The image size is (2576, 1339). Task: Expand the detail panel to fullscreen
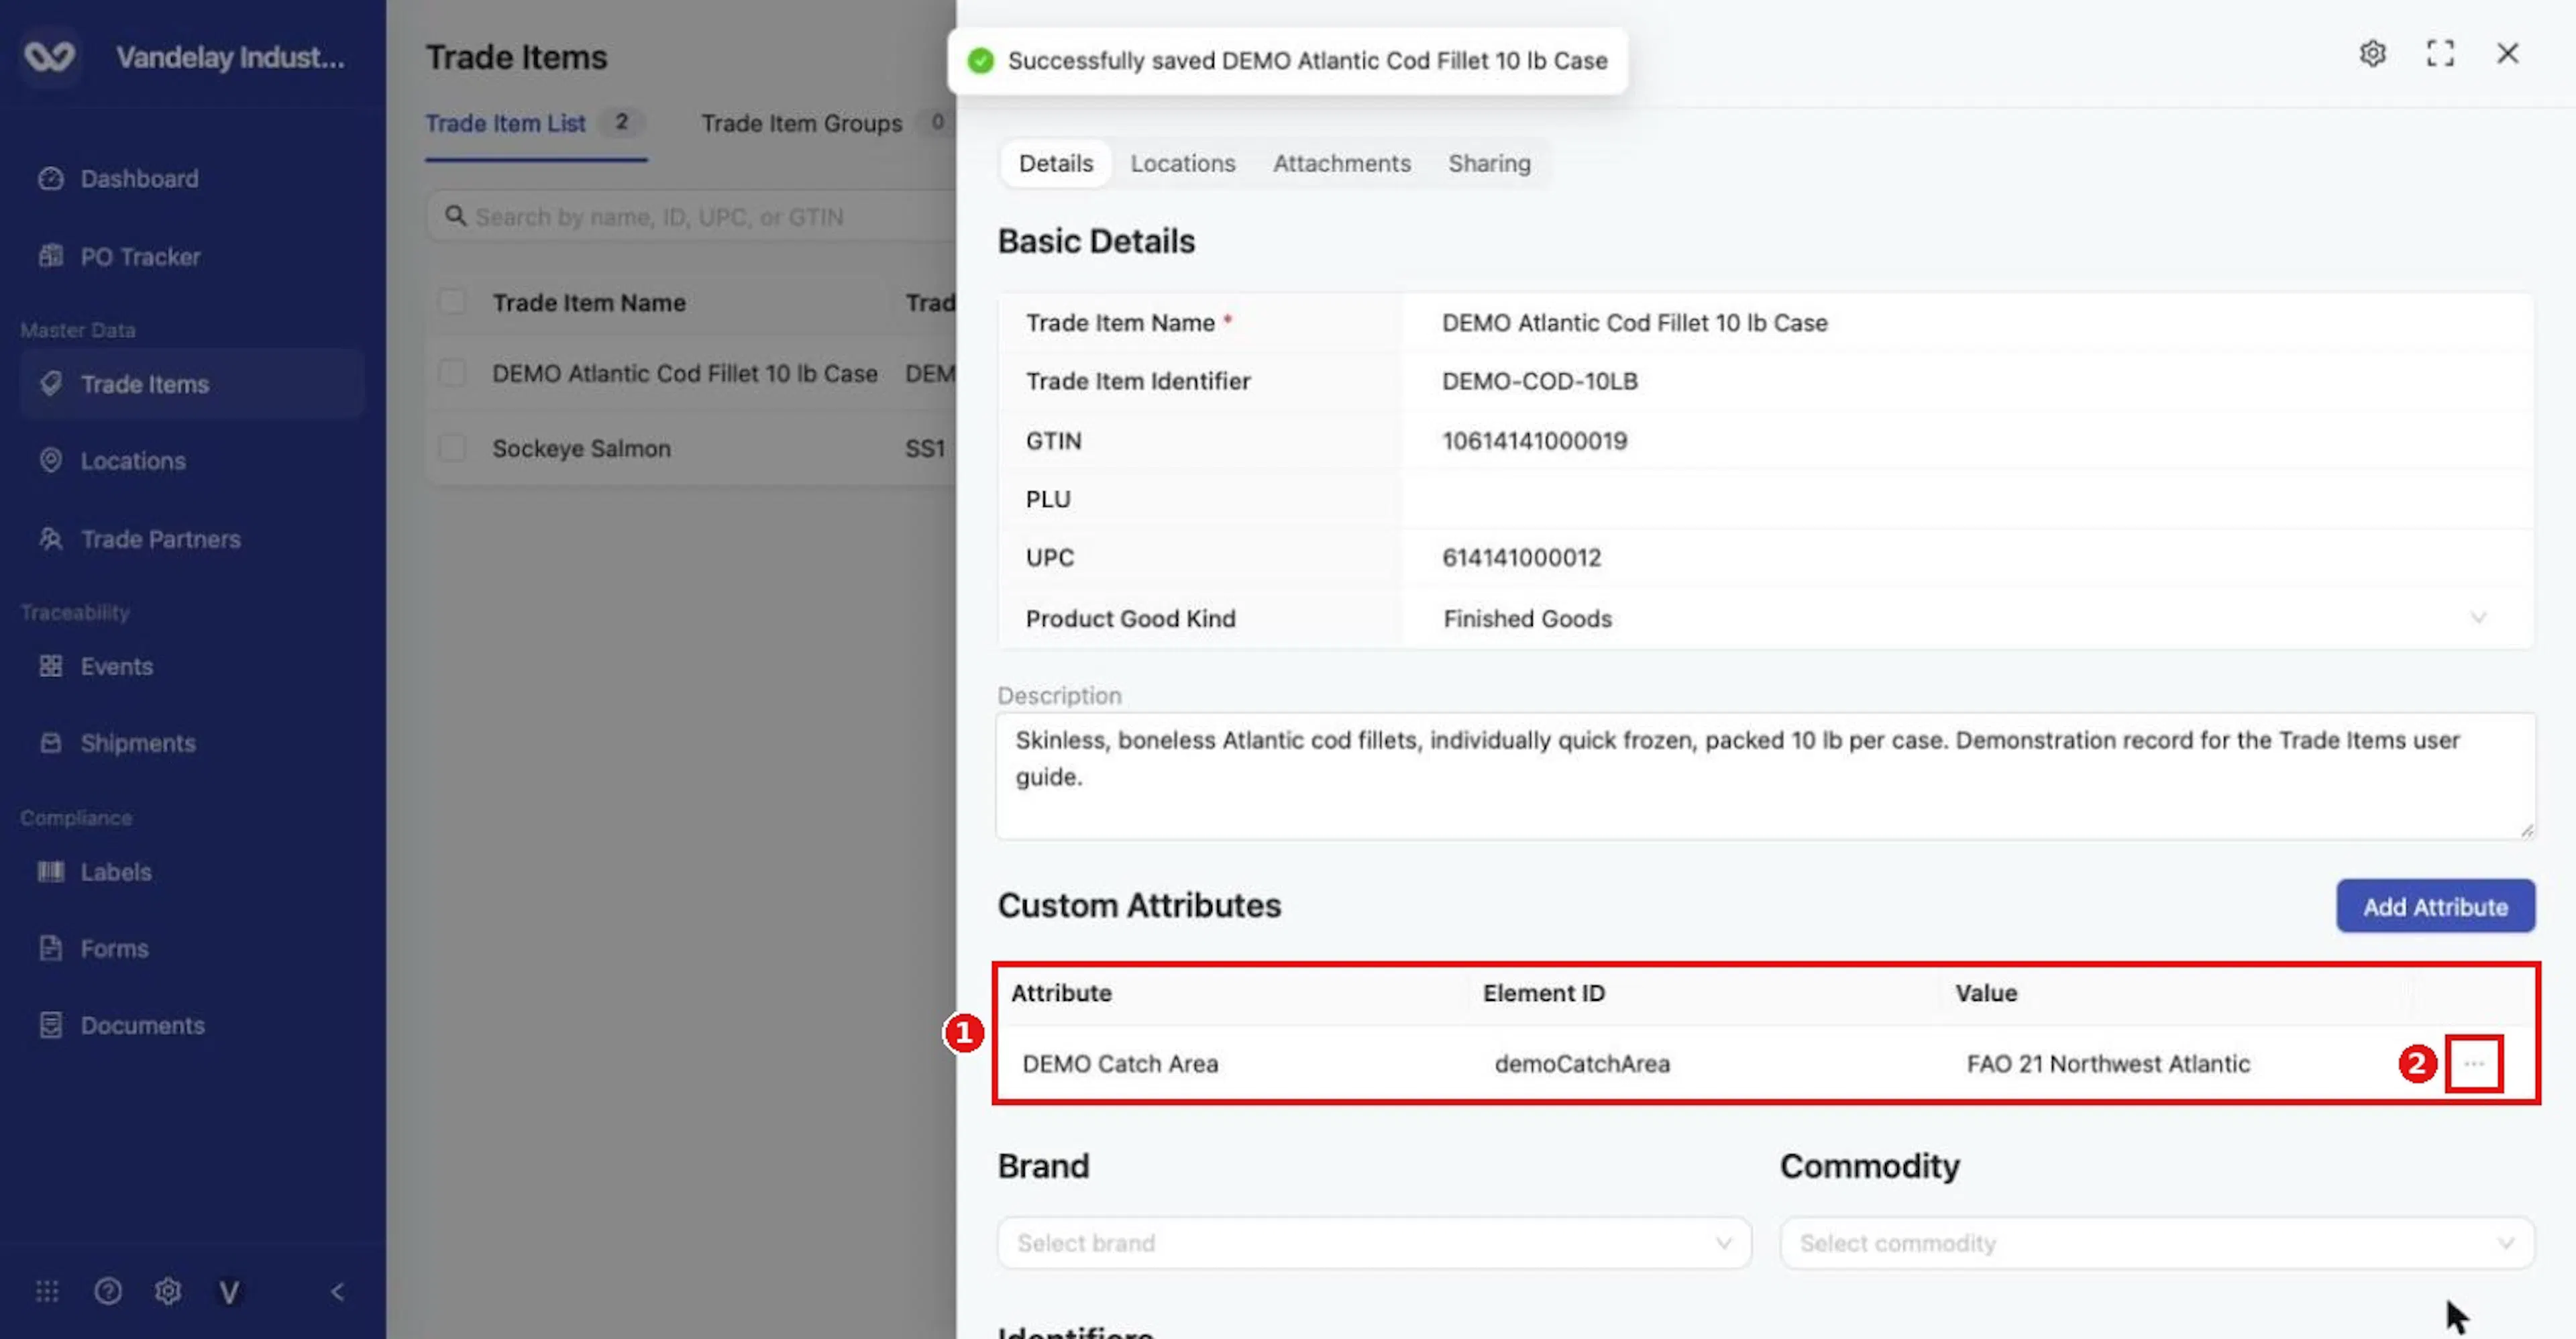pyautogui.click(x=2441, y=53)
